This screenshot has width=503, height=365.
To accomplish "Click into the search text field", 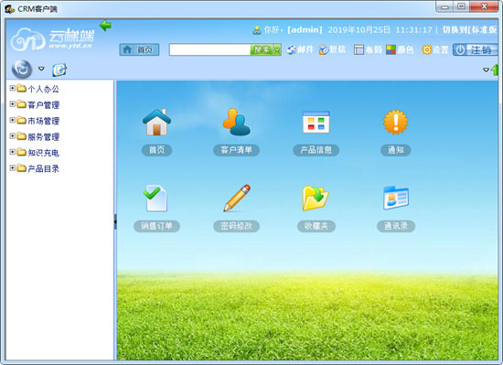I will (x=209, y=49).
